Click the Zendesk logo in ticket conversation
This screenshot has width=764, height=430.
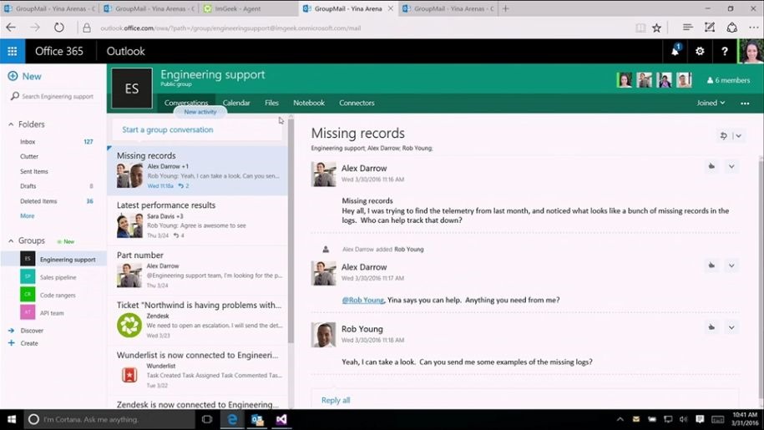click(x=129, y=325)
